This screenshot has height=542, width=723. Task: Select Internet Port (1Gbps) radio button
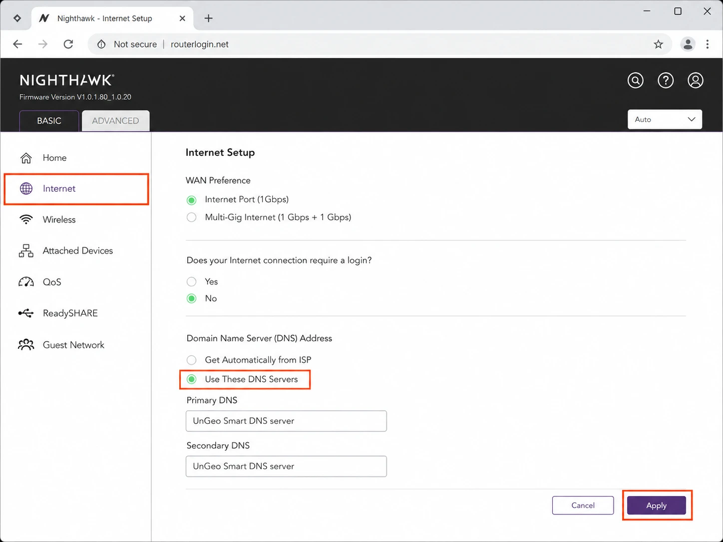coord(191,200)
